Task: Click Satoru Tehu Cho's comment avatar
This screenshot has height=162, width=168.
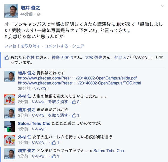Action: tap(10, 126)
